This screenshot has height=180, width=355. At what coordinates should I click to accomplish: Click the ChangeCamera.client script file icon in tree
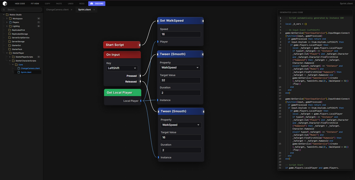coord(19,68)
